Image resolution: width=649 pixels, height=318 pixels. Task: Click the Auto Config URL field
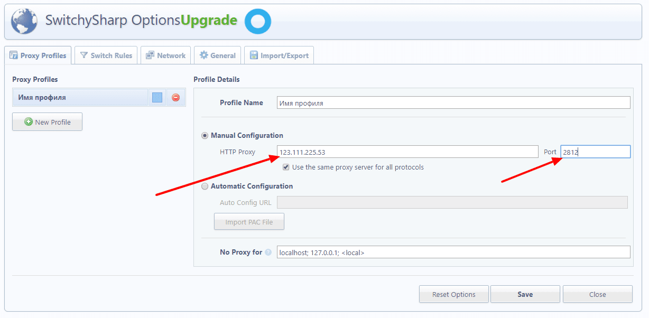coord(452,202)
